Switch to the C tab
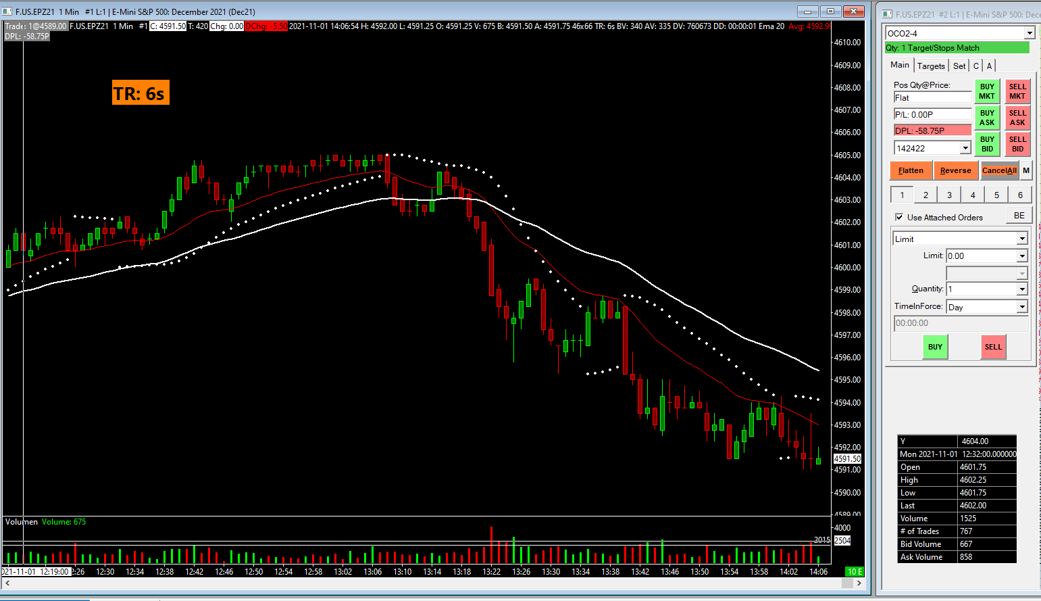Image resolution: width=1041 pixels, height=601 pixels. point(976,66)
